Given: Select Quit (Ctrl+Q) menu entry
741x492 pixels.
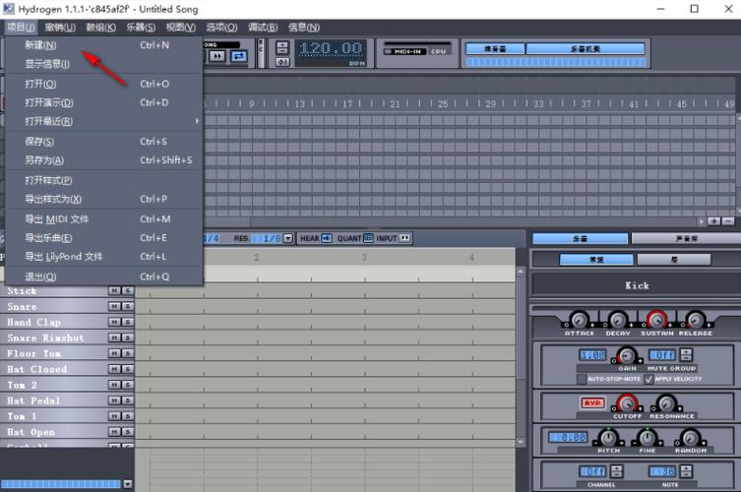Looking at the screenshot, I should pyautogui.click(x=104, y=277).
